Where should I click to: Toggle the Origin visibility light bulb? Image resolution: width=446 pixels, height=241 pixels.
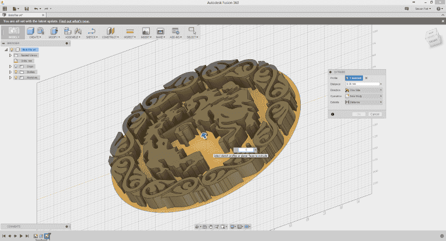(16, 66)
